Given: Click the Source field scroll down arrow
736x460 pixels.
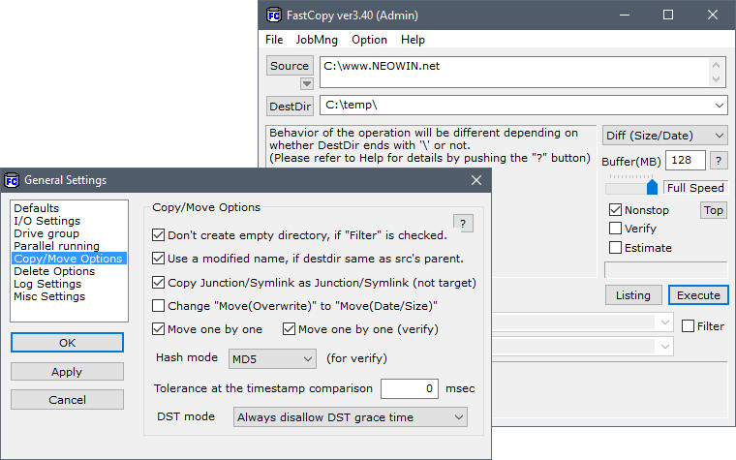Looking at the screenshot, I should pos(716,79).
